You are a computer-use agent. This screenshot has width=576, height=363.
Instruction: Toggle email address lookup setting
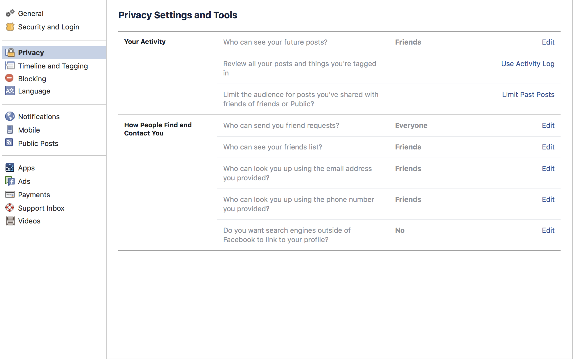click(x=548, y=168)
